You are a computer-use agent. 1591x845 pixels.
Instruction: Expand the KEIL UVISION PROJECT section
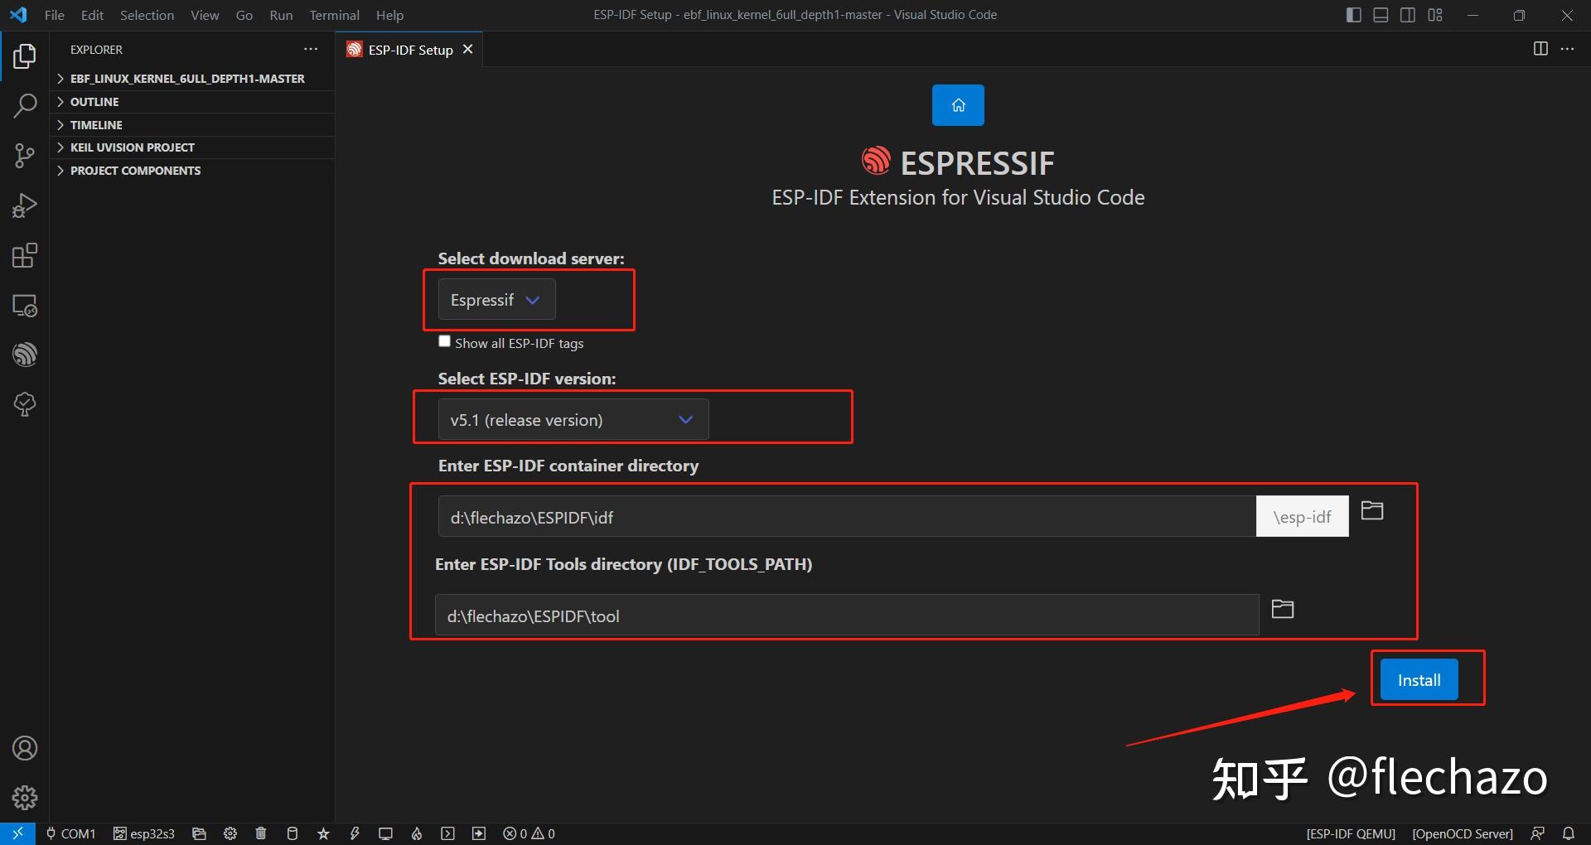point(192,147)
